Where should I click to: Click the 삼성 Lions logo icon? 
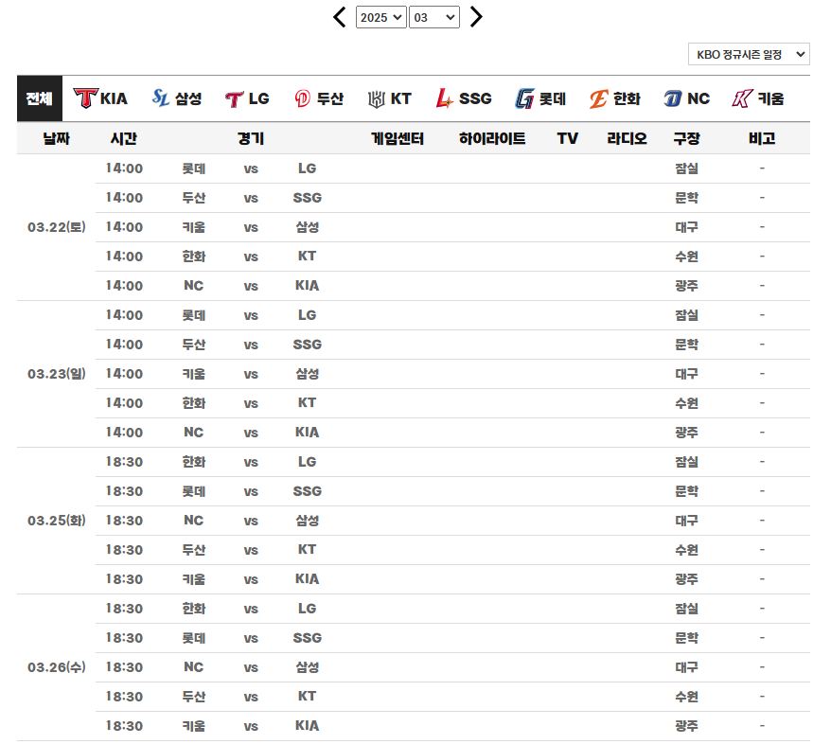click(x=160, y=98)
